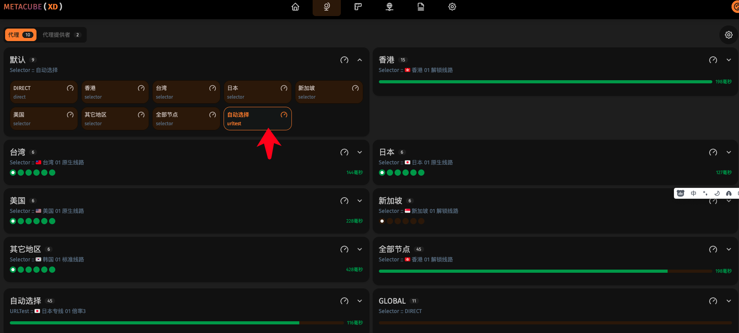Test latency on 台湾 selector card
739x333 pixels.
coord(213,88)
